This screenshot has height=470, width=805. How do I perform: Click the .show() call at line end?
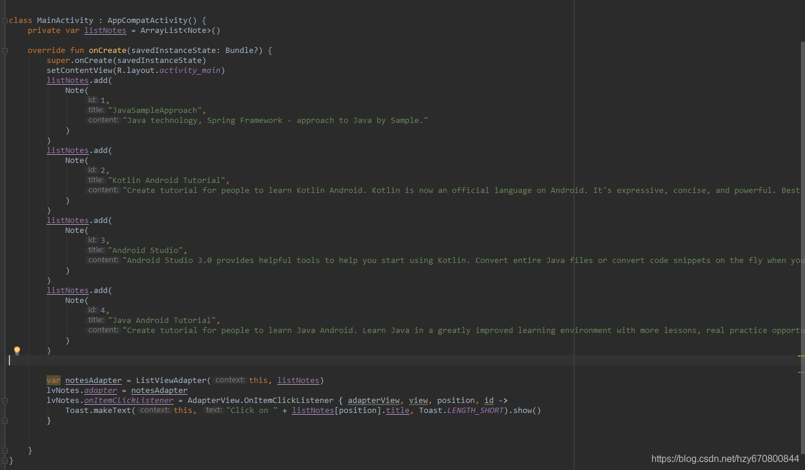coord(525,411)
